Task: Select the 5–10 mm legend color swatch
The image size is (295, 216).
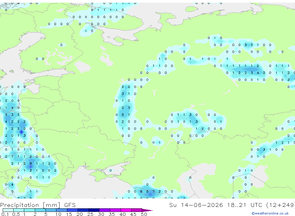Action: pyautogui.click(x=51, y=210)
